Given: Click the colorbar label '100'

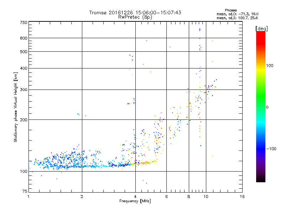Looking at the screenshot, I should tap(270, 66).
